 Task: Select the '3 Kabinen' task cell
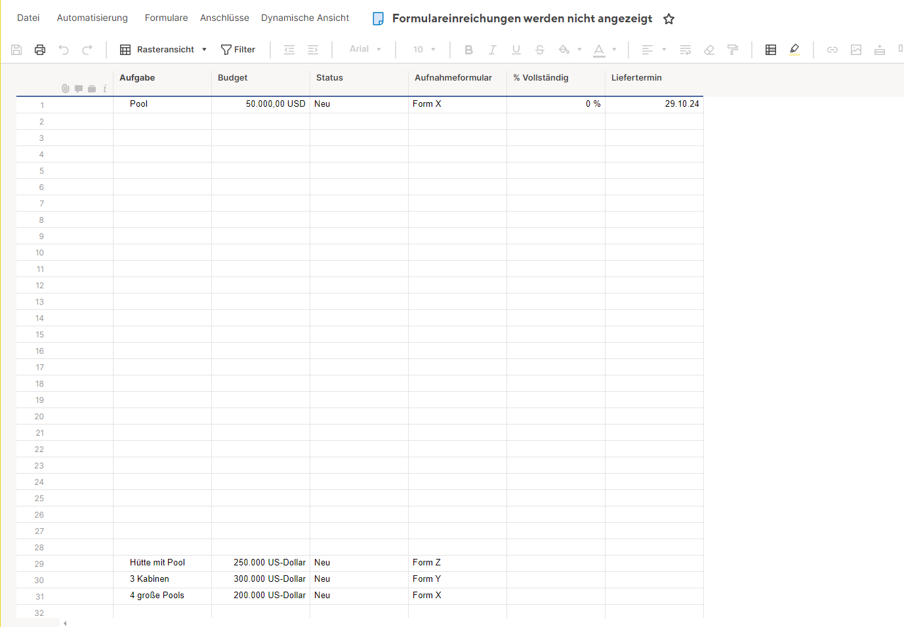point(162,580)
